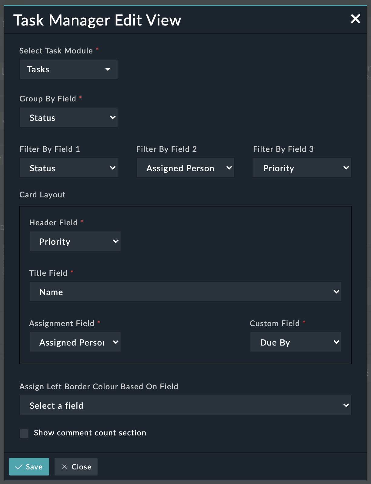Image resolution: width=371 pixels, height=484 pixels.
Task: Open the Select Task Module dropdown
Action: (x=69, y=69)
